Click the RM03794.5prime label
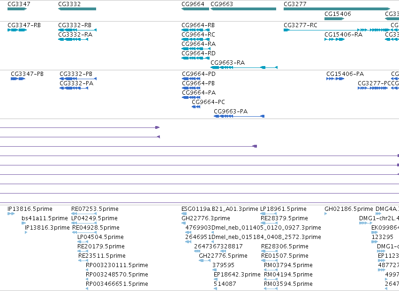Screen dimensions: 399x291 click(288, 265)
